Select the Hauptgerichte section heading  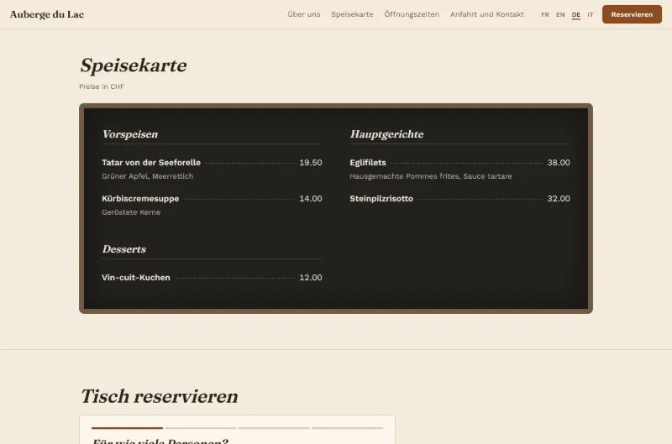(386, 134)
